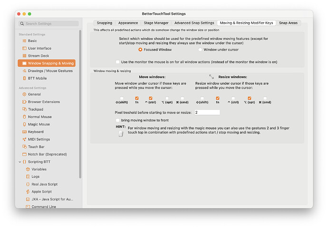The width and height of the screenshot is (328, 228).
Task: Click the Browser Extensions icon
Action: [24, 102]
